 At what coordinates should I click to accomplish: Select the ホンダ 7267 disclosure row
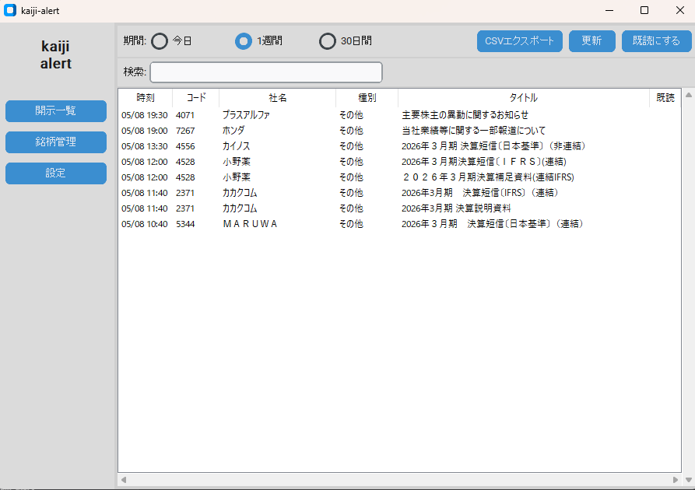(399, 131)
